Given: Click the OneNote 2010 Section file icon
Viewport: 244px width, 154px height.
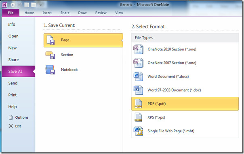Looking at the screenshot, I should [x=138, y=49].
